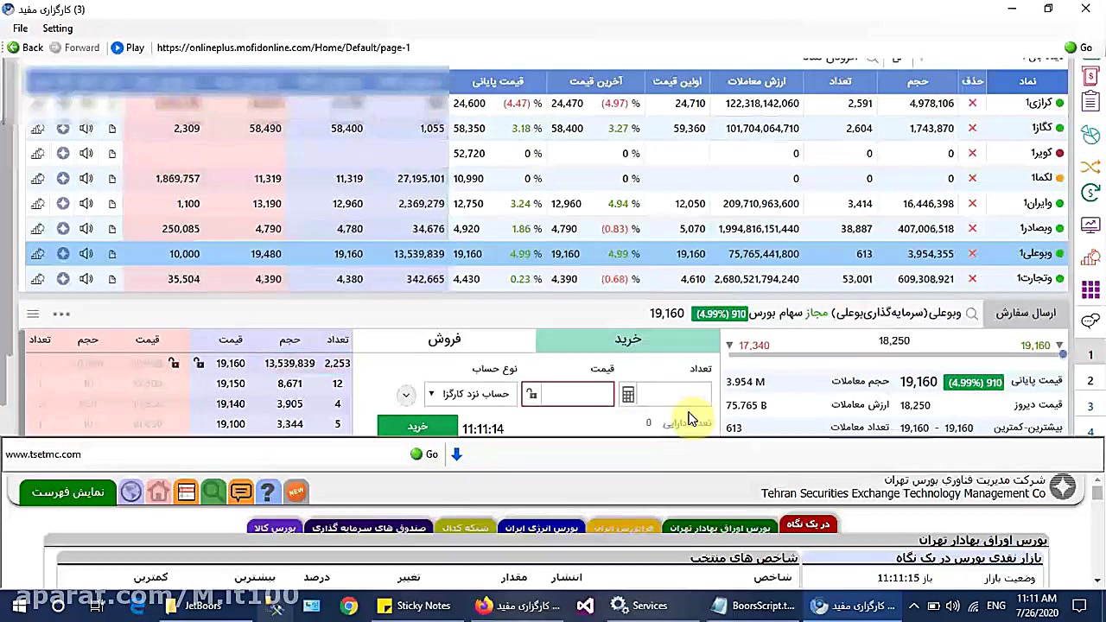Open the chat bubbles sidebar icon
The image size is (1106, 622).
(1090, 321)
